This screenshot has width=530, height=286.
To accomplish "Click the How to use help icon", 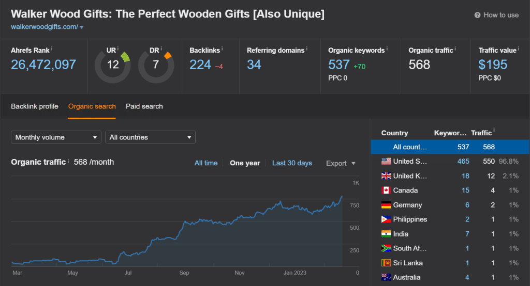I will tap(477, 15).
